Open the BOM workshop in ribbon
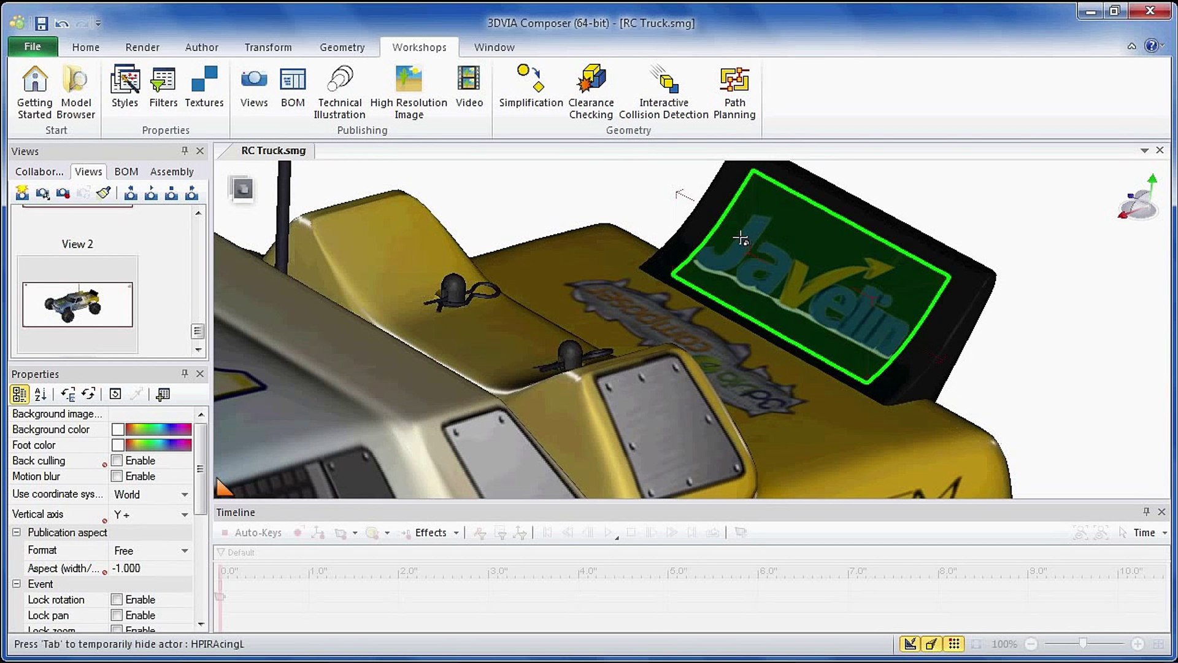The image size is (1178, 663). (293, 87)
